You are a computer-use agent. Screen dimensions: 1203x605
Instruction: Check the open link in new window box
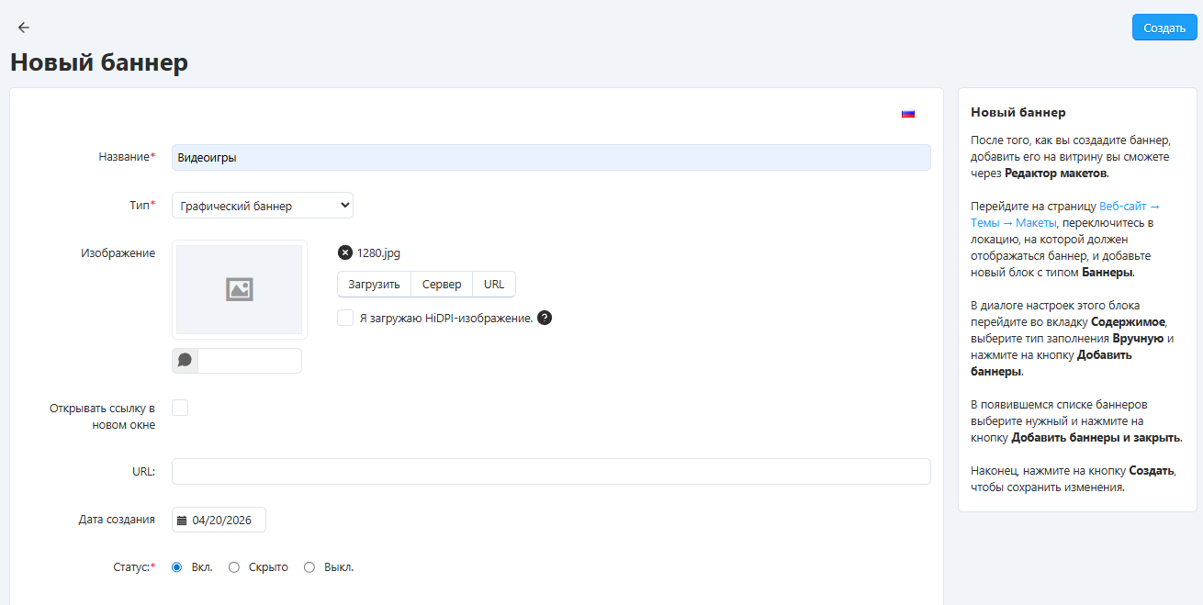[180, 408]
